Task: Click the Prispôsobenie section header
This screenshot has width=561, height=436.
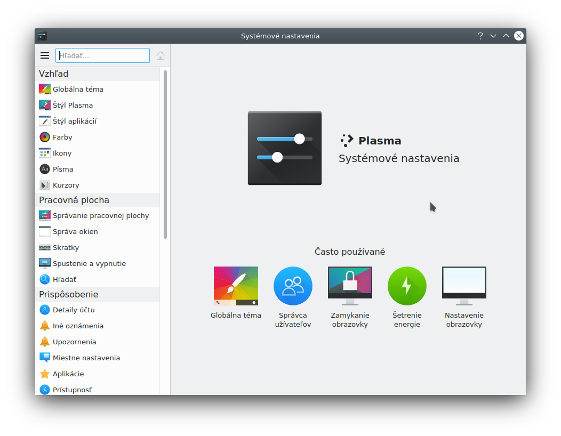Action: click(97, 294)
